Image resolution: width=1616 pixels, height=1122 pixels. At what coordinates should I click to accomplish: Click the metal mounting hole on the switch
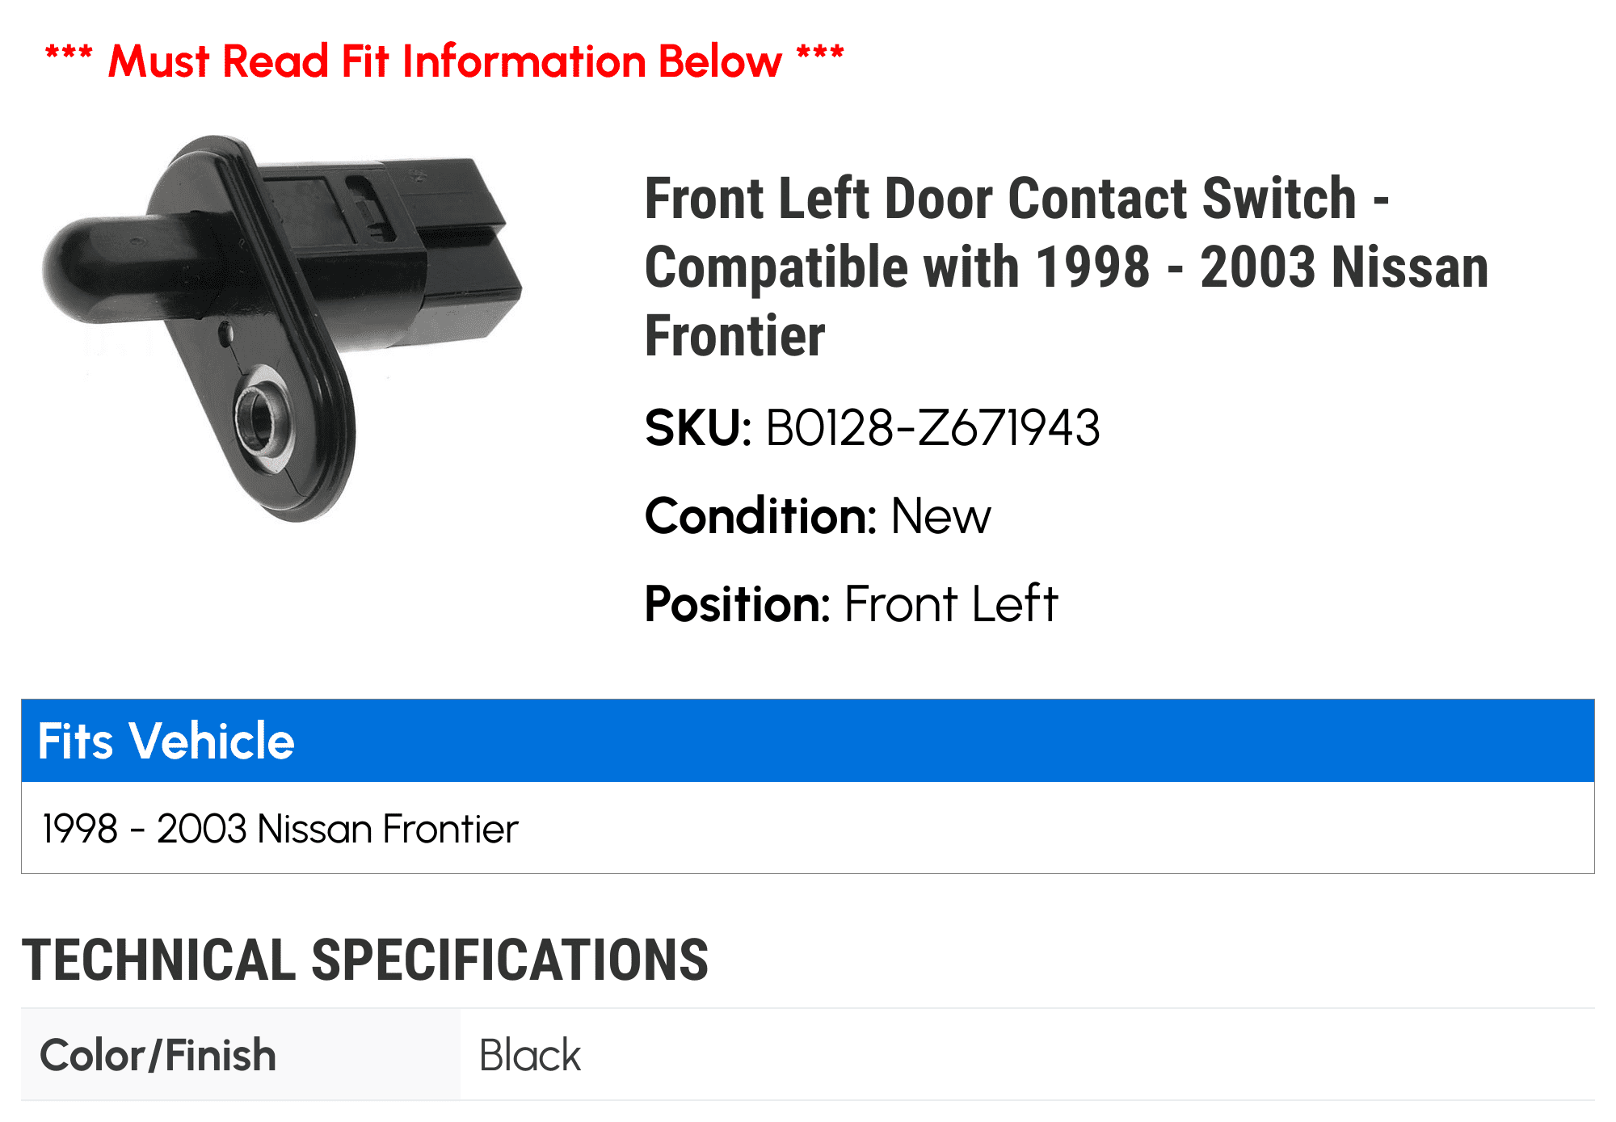[x=259, y=418]
